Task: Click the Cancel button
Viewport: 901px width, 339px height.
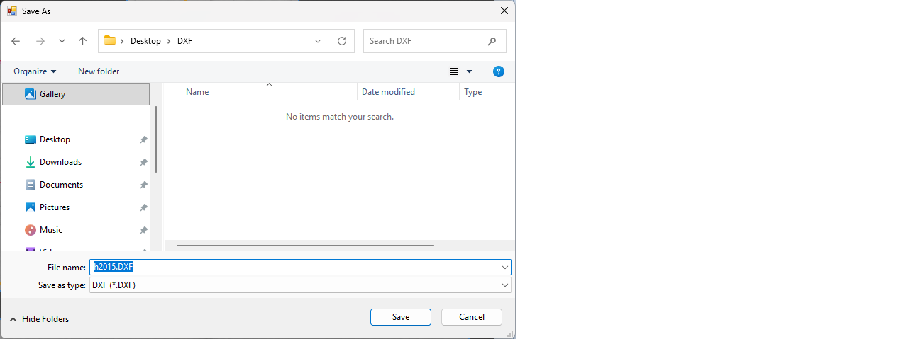Action: point(471,317)
